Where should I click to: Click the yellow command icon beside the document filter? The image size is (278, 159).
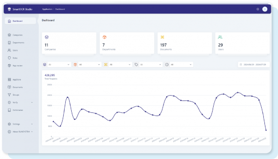(x=106, y=64)
